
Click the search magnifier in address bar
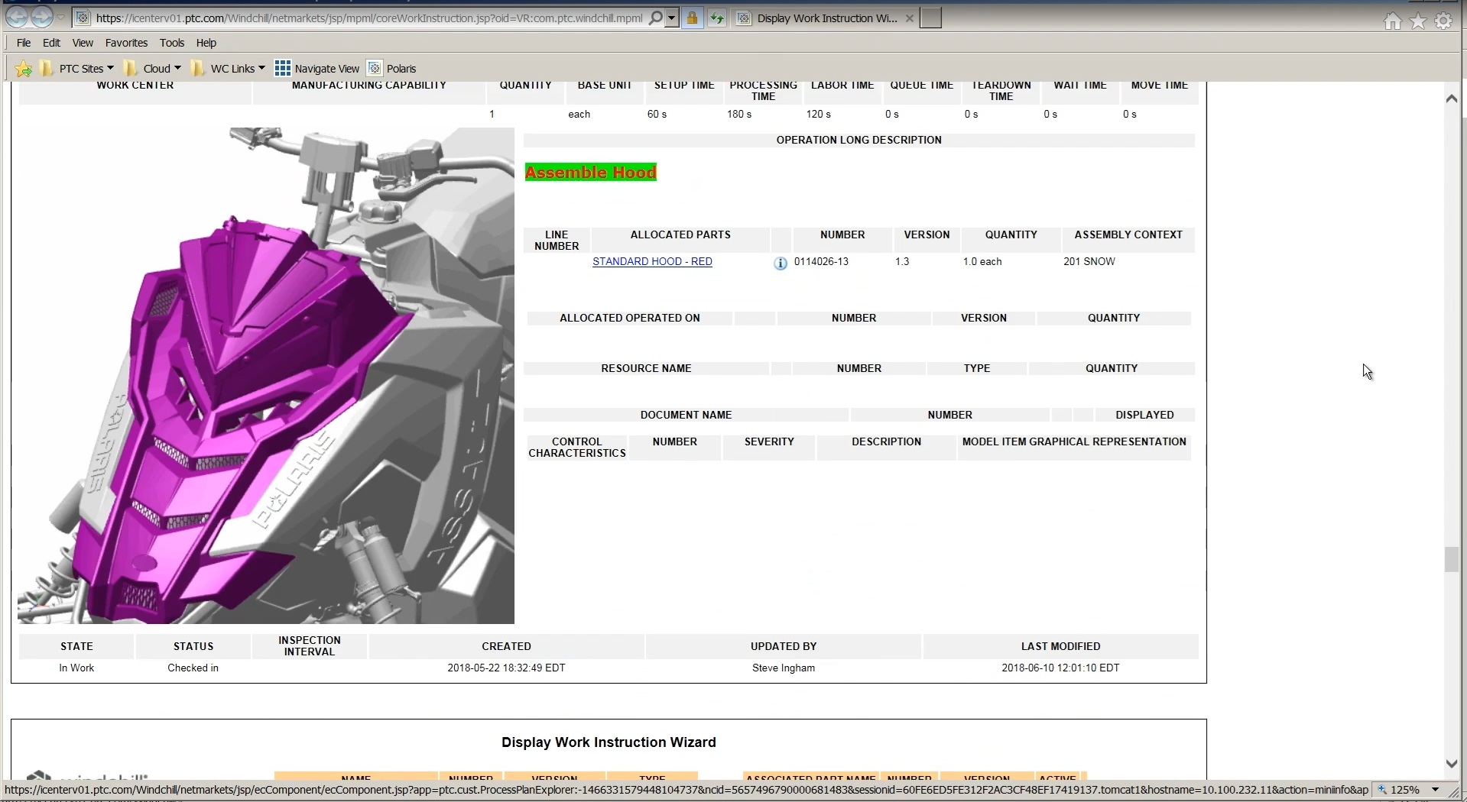tap(655, 18)
